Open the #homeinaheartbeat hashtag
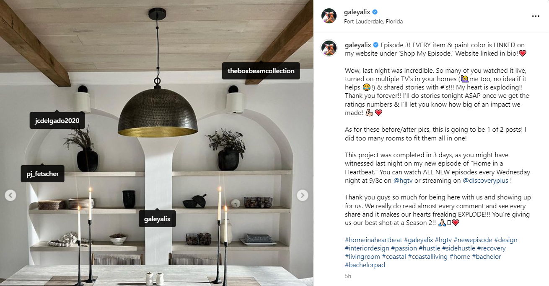The image size is (549, 286). (x=373, y=240)
